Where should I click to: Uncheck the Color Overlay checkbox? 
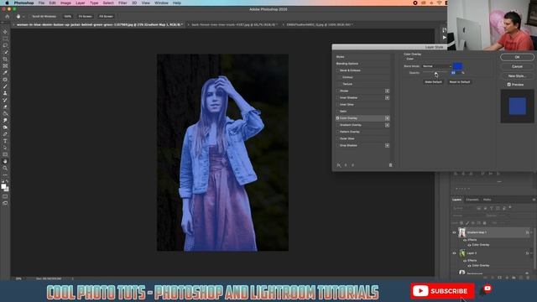coord(337,118)
